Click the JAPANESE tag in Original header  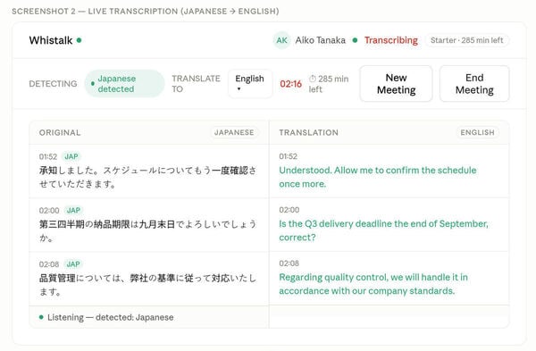234,132
